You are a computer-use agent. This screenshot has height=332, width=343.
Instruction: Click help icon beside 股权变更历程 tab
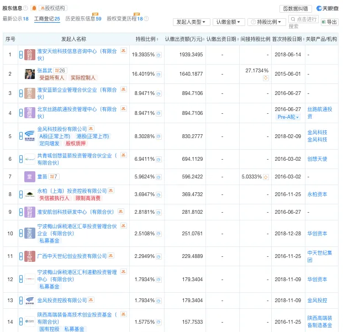point(146,19)
